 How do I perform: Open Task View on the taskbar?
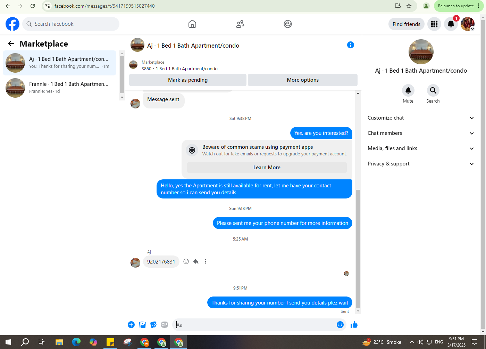click(x=42, y=342)
